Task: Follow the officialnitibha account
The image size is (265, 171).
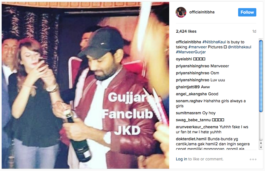Action: coord(247,12)
